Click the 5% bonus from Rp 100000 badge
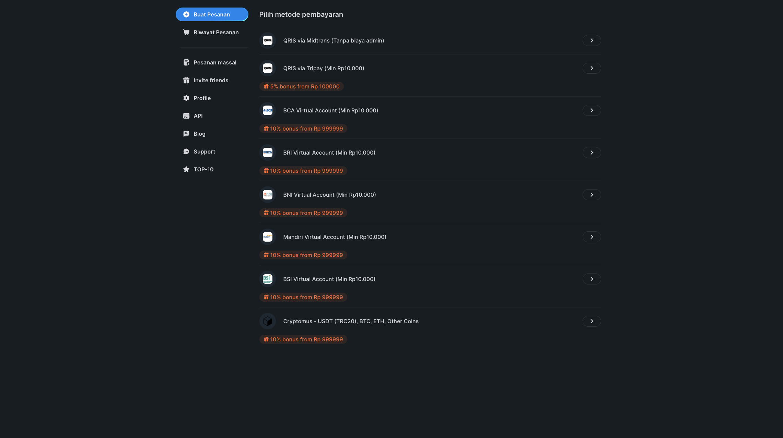Image resolution: width=783 pixels, height=438 pixels. 301,86
